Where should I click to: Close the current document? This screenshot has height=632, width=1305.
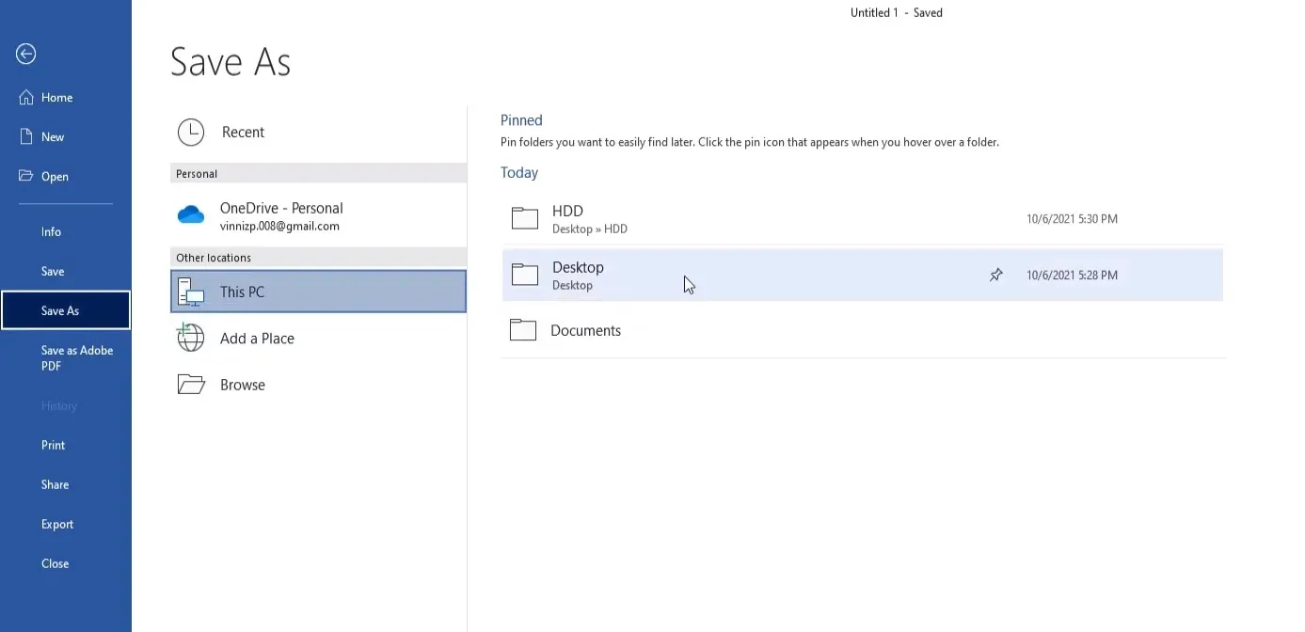point(55,563)
